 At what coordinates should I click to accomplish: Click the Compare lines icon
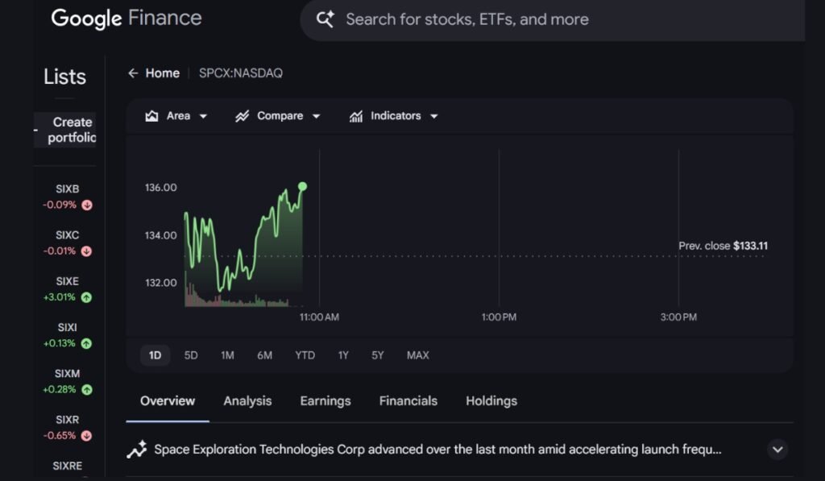click(242, 116)
